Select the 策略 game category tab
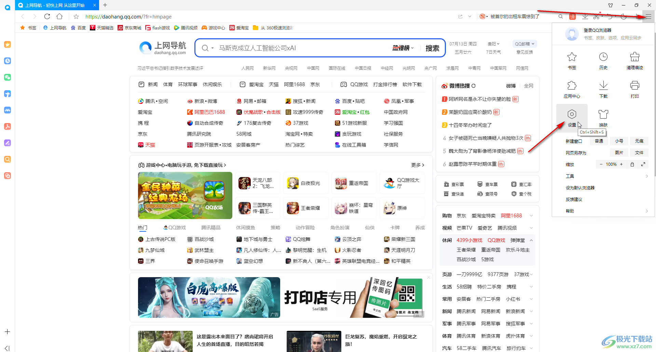The image size is (656, 352). click(275, 228)
